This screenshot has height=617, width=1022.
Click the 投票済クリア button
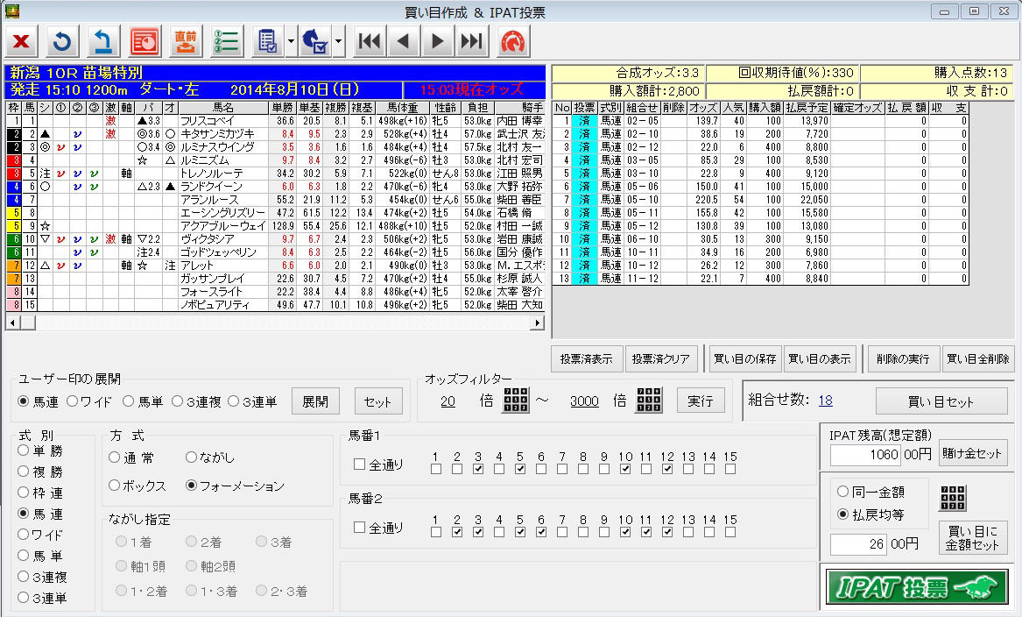click(x=661, y=358)
